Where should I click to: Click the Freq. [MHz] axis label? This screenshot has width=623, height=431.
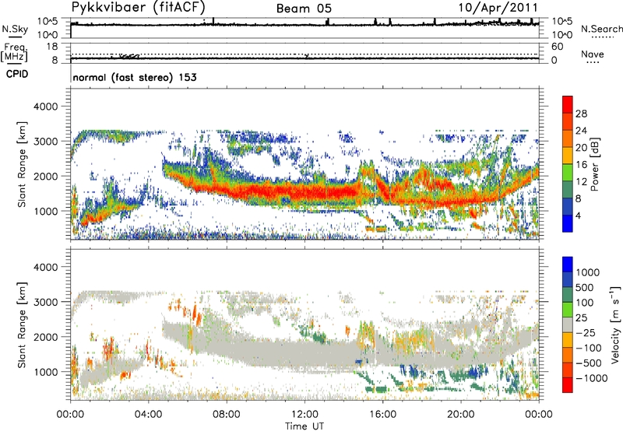pos(14,52)
